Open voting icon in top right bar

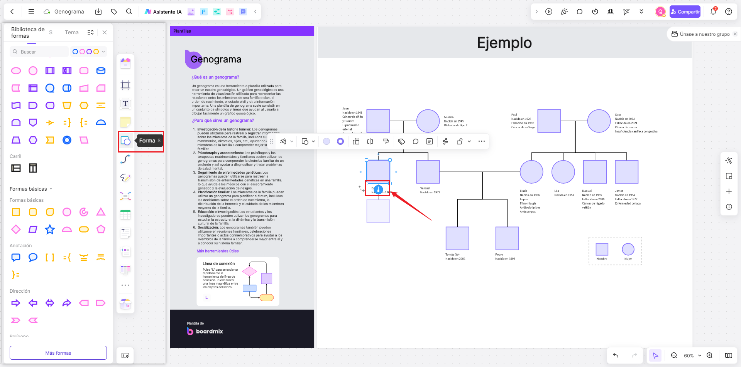[611, 12]
